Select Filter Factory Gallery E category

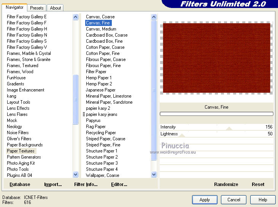point(27,17)
